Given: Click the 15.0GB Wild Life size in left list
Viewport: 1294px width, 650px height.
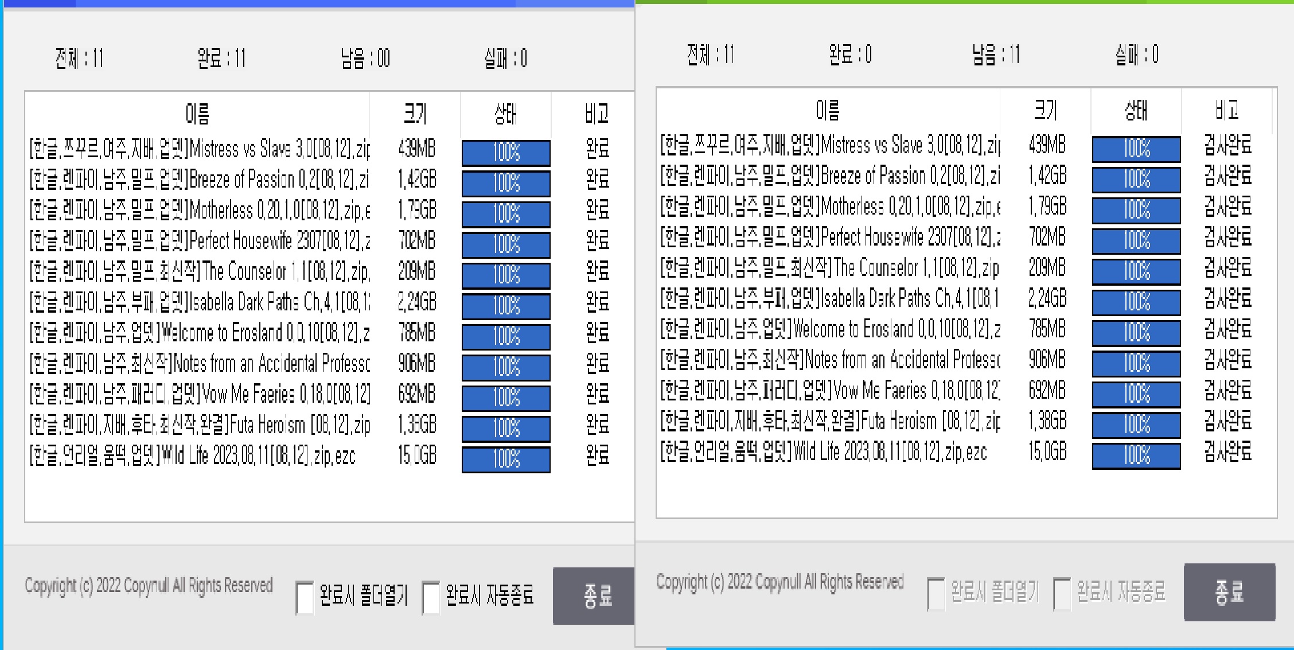Looking at the screenshot, I should [417, 456].
